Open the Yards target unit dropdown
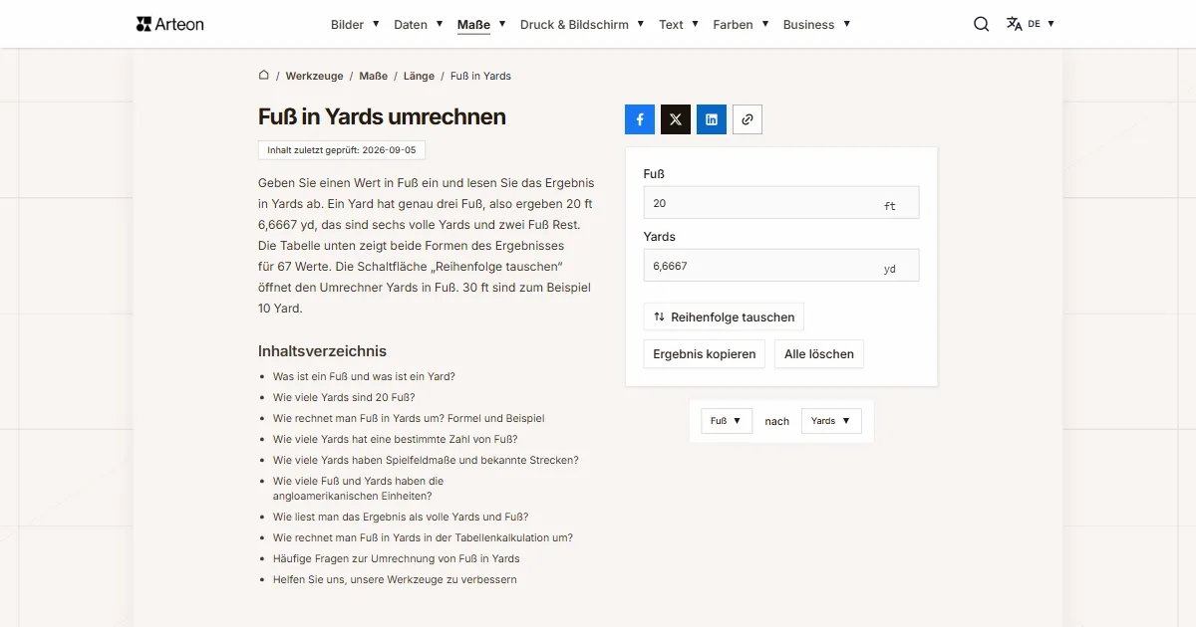 click(831, 421)
